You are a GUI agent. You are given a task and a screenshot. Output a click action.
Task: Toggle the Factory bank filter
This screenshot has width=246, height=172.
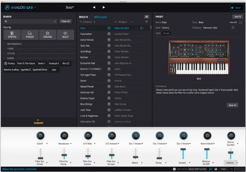coord(10,63)
